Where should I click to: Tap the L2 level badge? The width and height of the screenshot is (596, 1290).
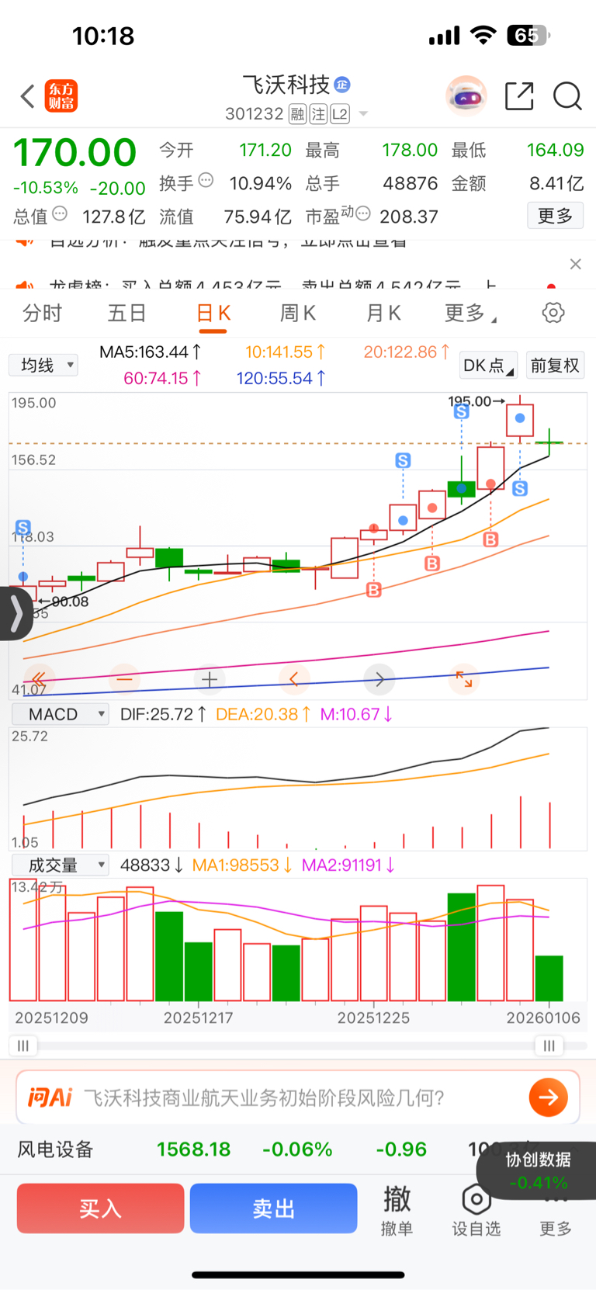pyautogui.click(x=340, y=115)
